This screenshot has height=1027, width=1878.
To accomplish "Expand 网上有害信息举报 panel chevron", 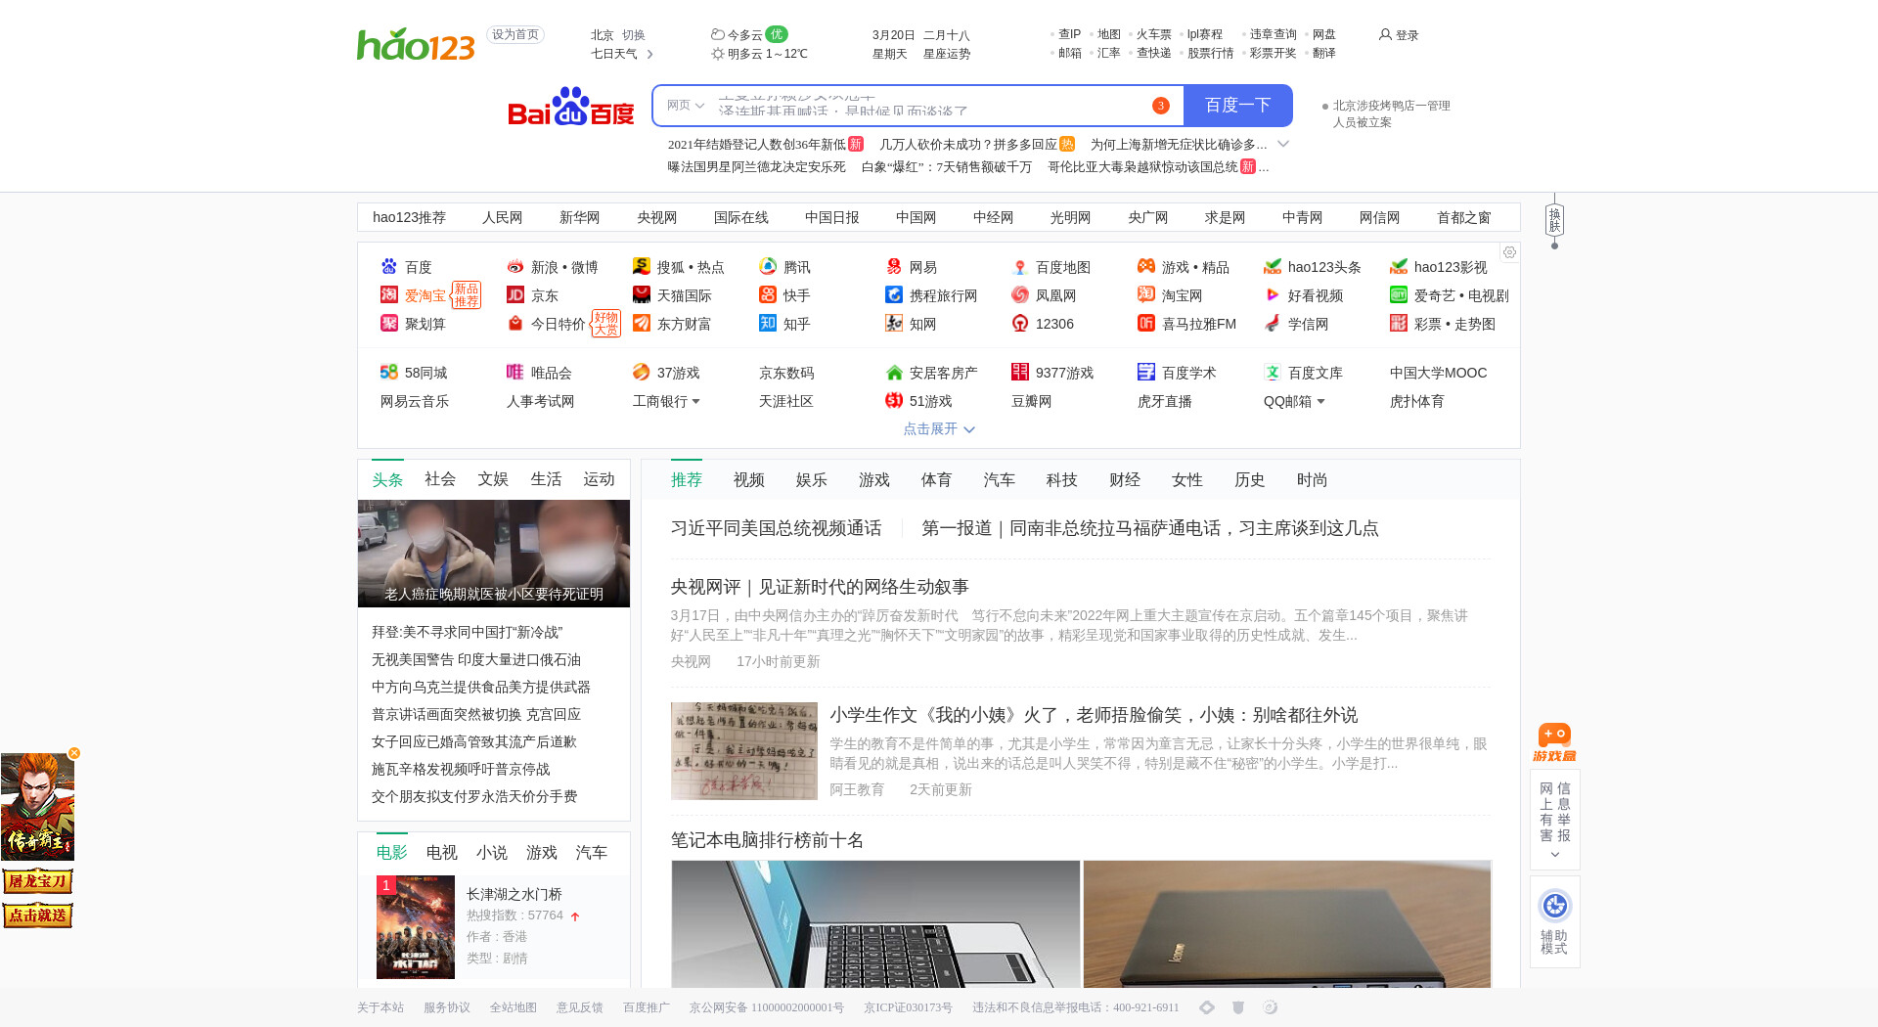I will [1554, 855].
